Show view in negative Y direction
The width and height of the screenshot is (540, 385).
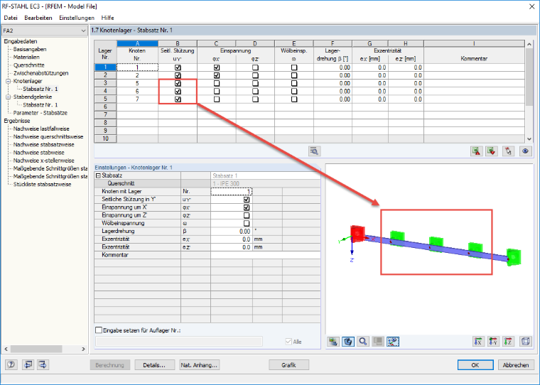pyautogui.click(x=494, y=341)
